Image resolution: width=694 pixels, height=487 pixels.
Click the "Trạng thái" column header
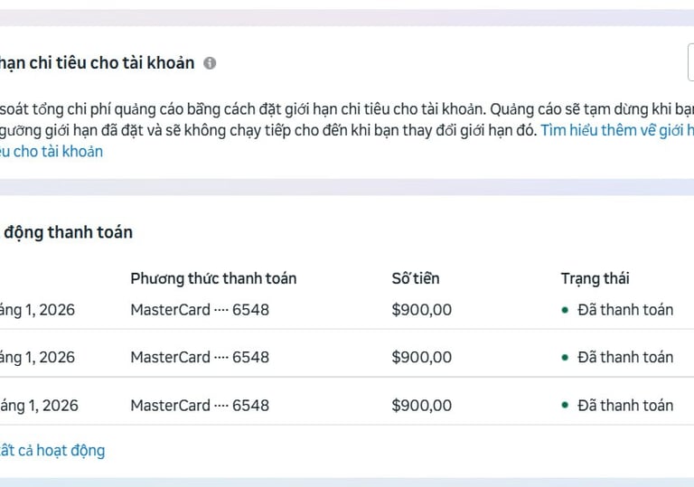coord(596,278)
